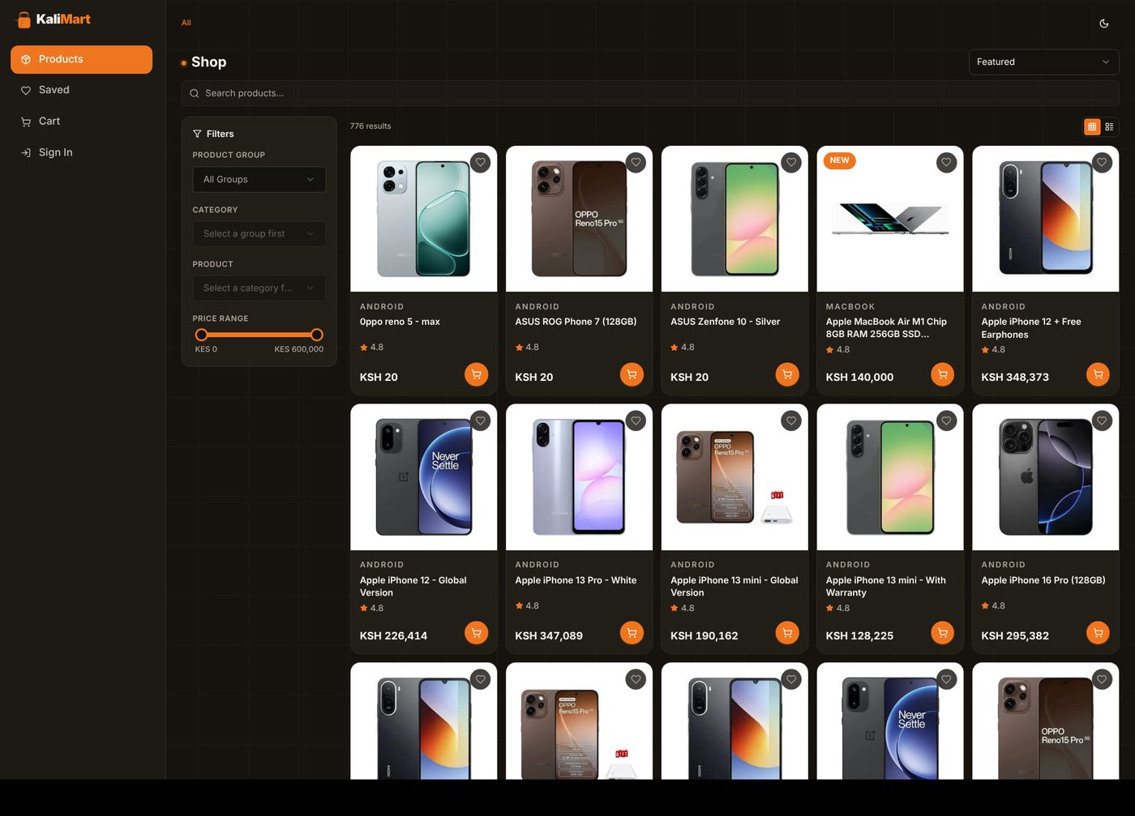The height and width of the screenshot is (816, 1135).
Task: Save ASUS Zenfone 10 Silver to wishlist
Action: click(791, 163)
